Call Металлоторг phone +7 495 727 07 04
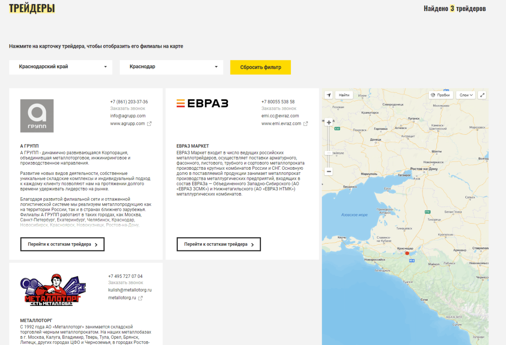The image size is (506, 345). (125, 276)
